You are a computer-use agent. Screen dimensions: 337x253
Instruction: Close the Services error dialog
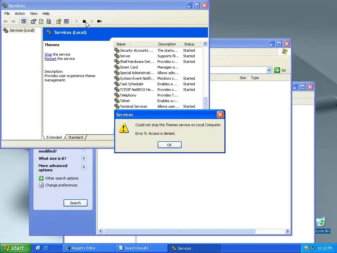(220, 114)
